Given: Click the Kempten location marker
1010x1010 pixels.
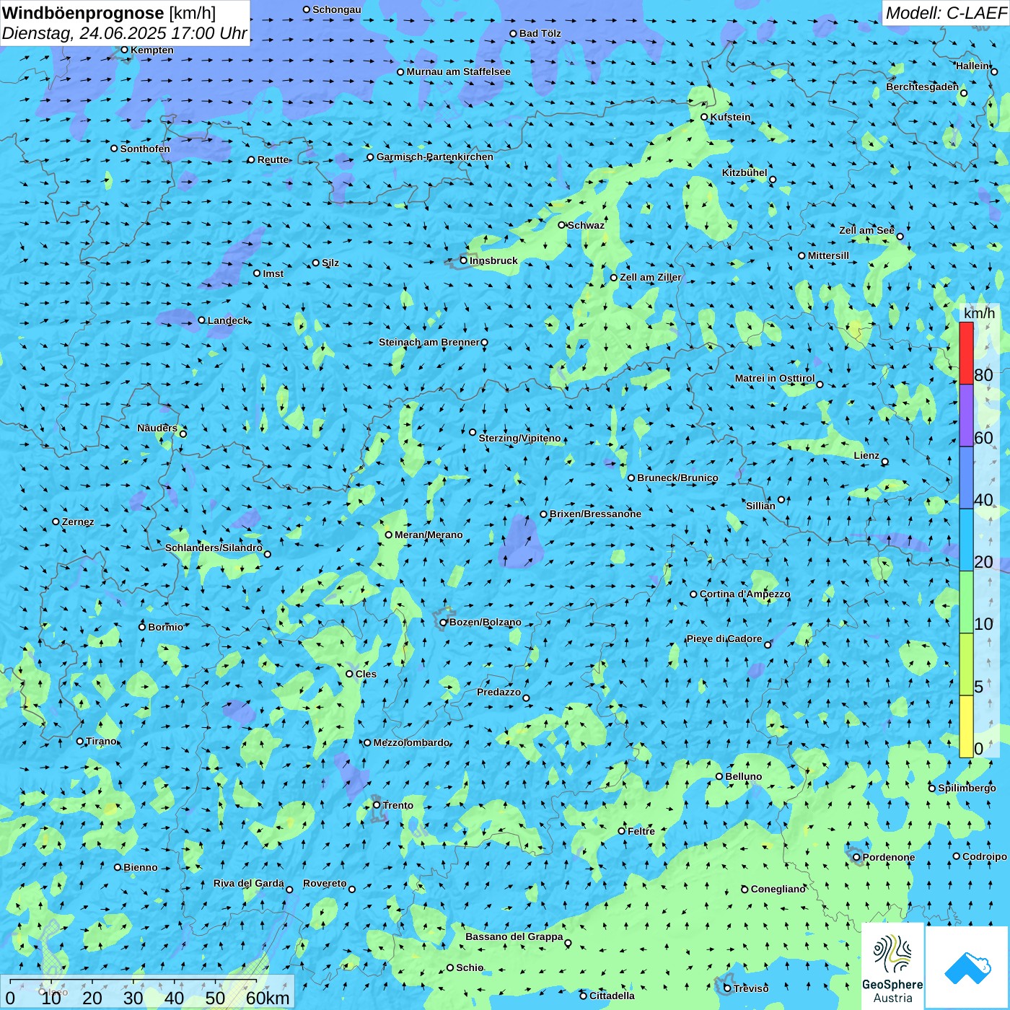Looking at the screenshot, I should (124, 50).
